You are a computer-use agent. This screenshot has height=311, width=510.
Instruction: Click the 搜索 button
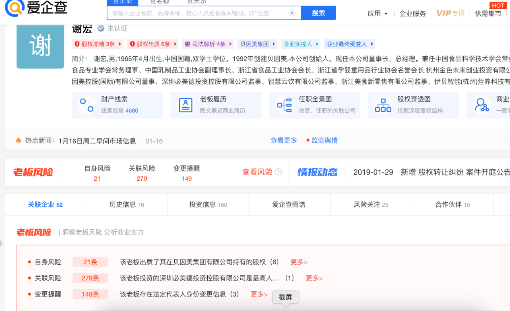pyautogui.click(x=318, y=13)
